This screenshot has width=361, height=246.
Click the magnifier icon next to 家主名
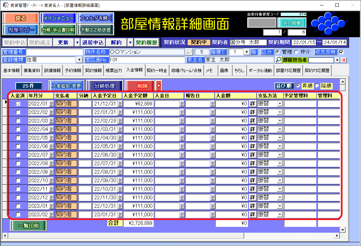click(x=278, y=60)
